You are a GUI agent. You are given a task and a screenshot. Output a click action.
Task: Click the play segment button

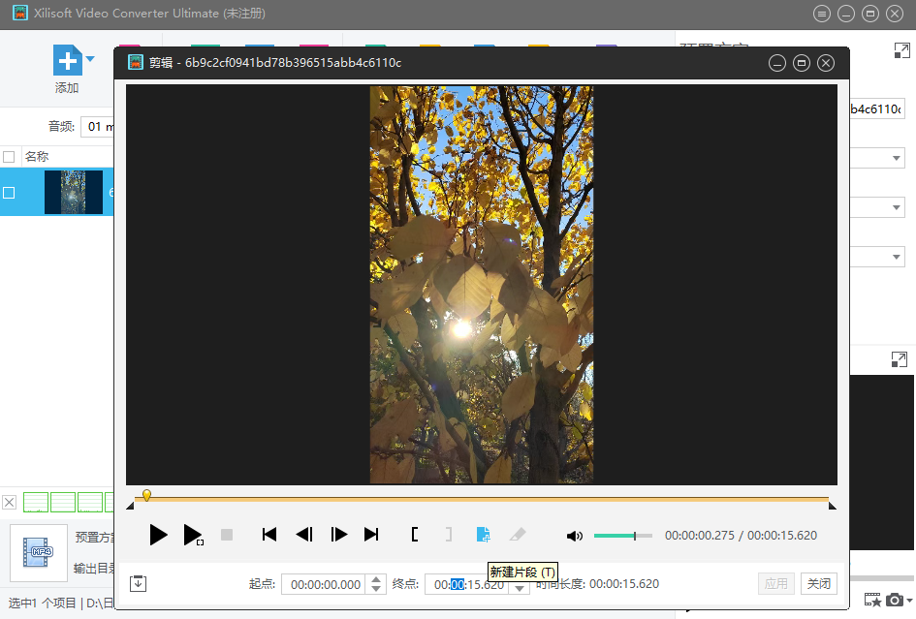193,534
